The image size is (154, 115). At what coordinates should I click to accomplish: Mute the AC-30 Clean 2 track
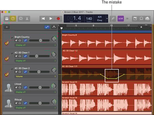point(16,72)
